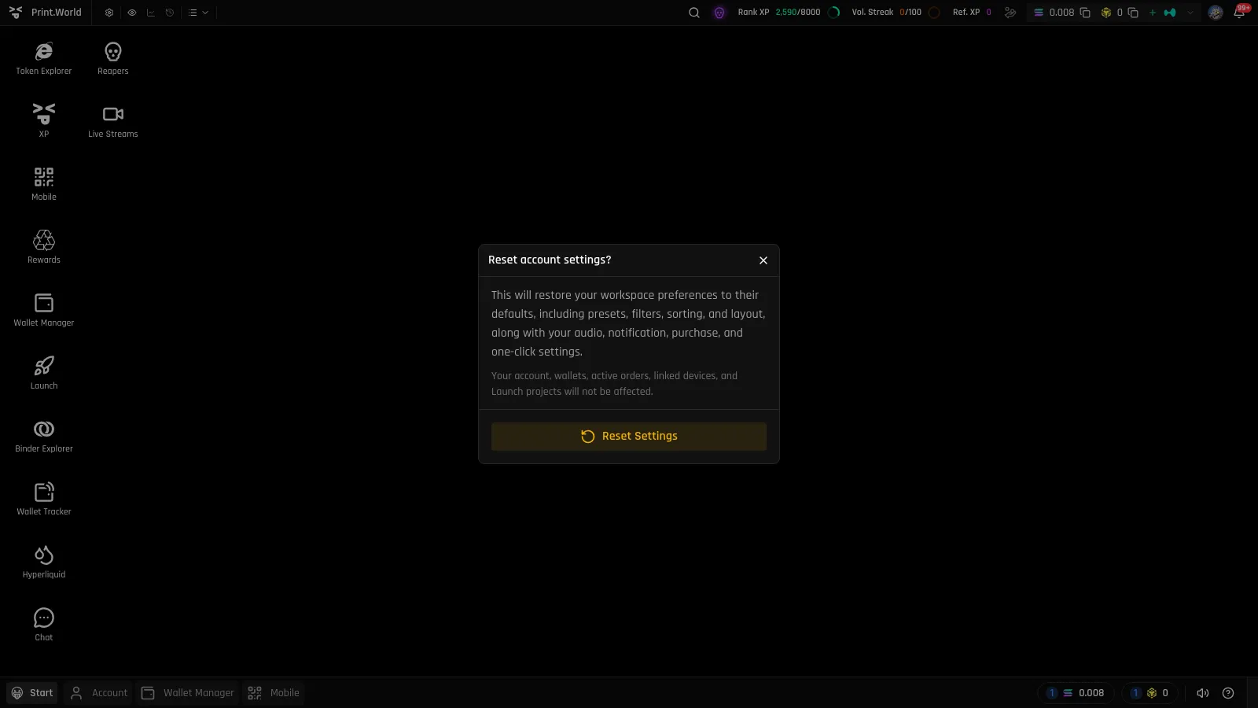Open Live Streams camera shortcut
1258x708 pixels.
(x=113, y=122)
